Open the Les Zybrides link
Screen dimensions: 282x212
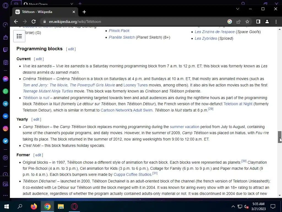point(206,38)
